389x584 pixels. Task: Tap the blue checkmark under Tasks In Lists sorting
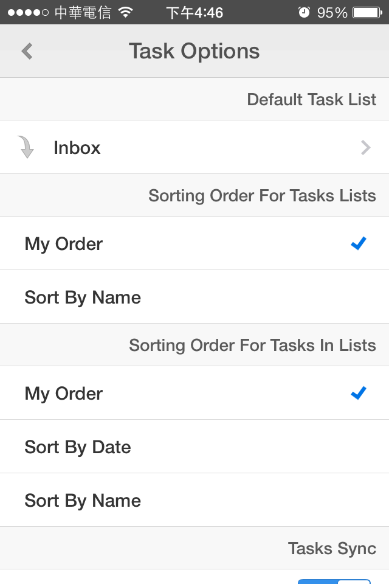[359, 394]
